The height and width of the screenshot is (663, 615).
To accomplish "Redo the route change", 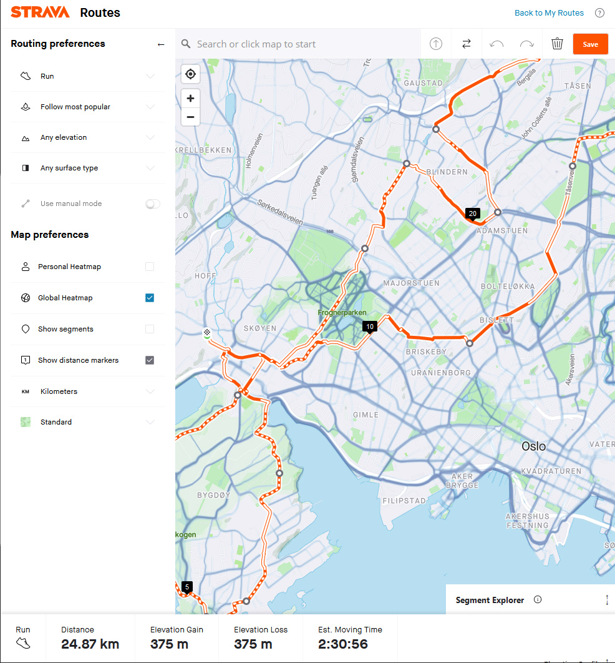I will click(526, 44).
